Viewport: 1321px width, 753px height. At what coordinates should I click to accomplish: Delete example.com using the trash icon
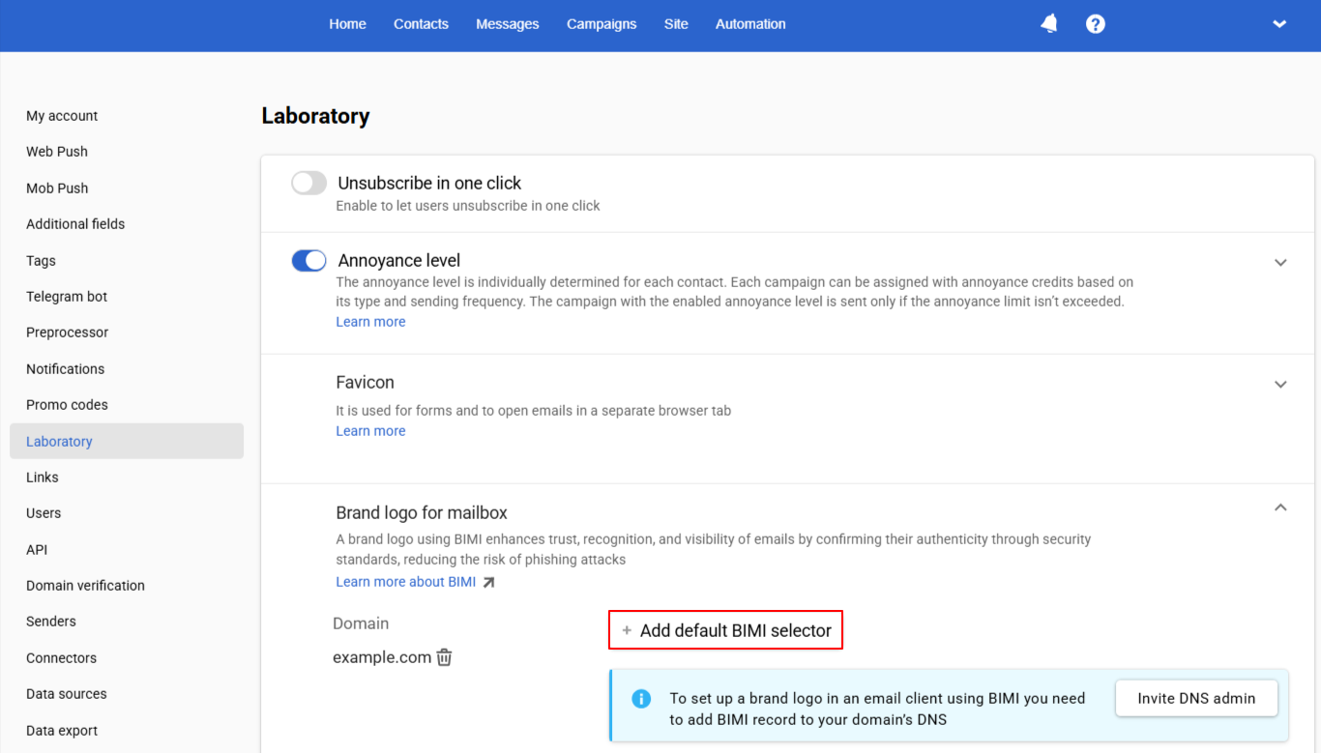pos(444,657)
